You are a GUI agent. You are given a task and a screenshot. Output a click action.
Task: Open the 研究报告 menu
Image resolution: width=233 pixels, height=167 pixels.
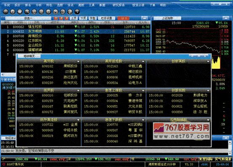(118, 5)
